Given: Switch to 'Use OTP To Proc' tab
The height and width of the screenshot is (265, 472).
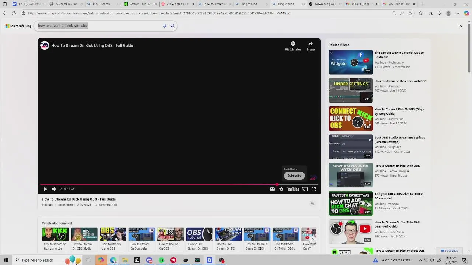Looking at the screenshot, I should point(399,4).
